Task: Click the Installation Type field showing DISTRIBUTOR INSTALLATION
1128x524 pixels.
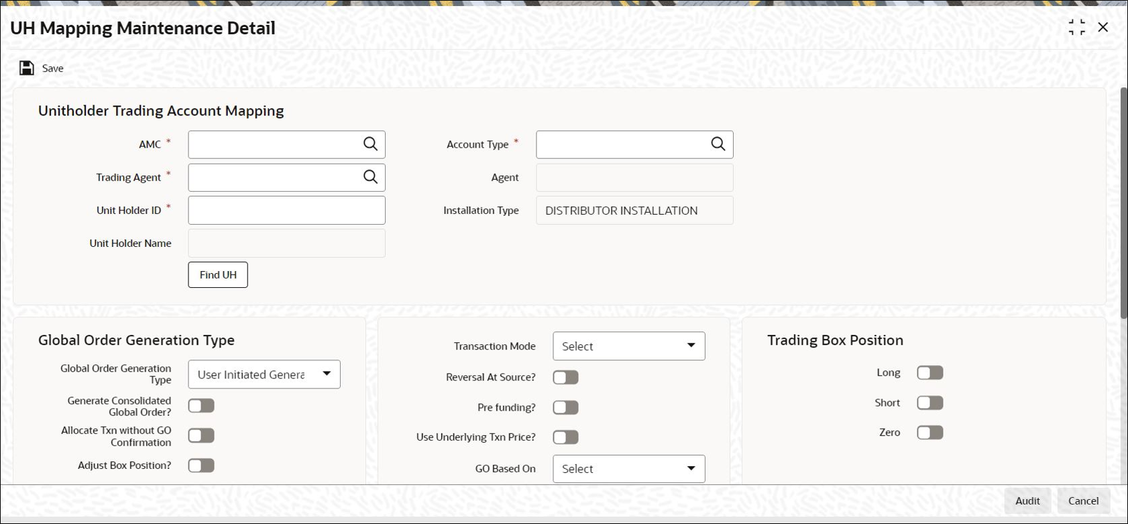Action: pos(635,210)
